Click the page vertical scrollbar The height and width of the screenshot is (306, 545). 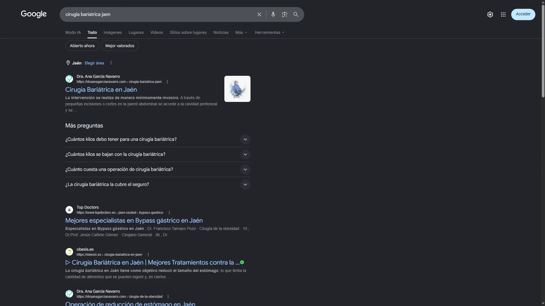(543, 51)
